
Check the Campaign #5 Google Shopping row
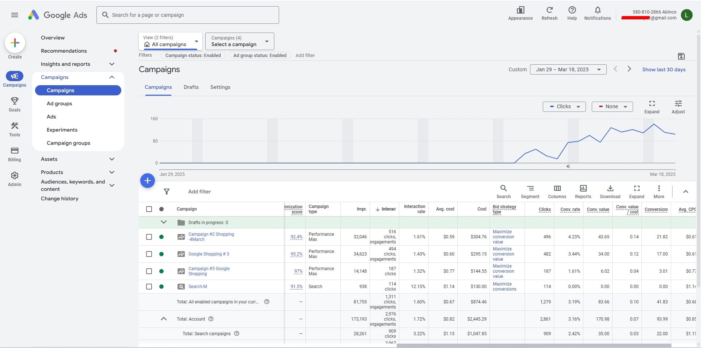point(149,271)
